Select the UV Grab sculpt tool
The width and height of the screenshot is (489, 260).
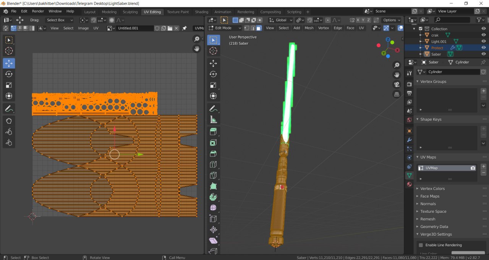point(9,121)
